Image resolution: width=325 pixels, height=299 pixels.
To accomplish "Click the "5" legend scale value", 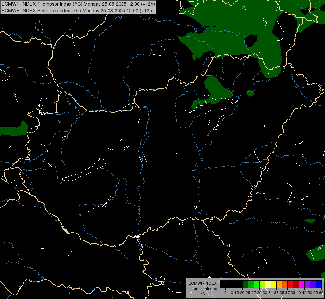I will click(225, 293).
